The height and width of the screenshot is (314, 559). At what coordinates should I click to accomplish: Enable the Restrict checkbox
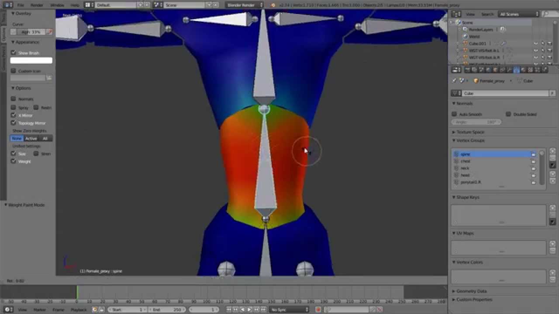click(x=36, y=107)
